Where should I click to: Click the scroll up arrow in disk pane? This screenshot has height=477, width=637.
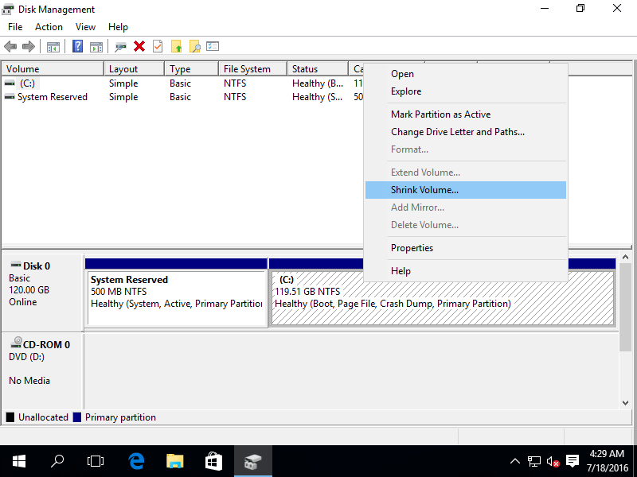[x=625, y=257]
